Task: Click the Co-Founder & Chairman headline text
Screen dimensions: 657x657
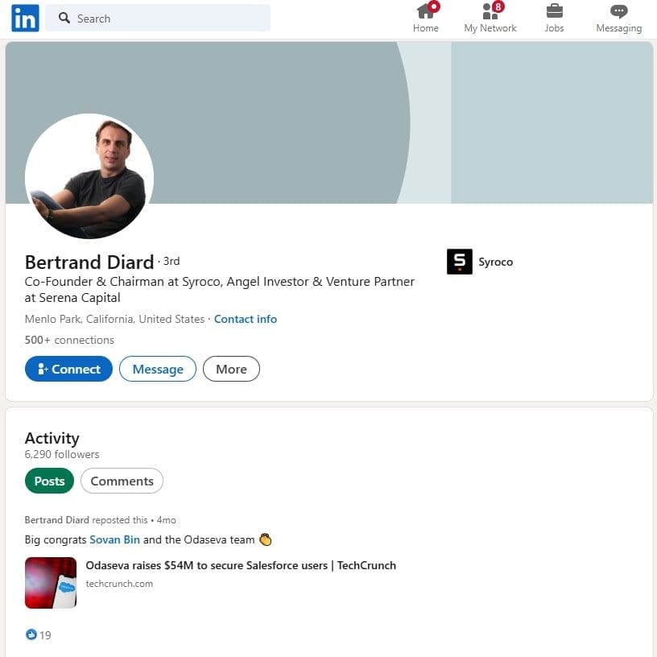Action: pyautogui.click(x=219, y=289)
